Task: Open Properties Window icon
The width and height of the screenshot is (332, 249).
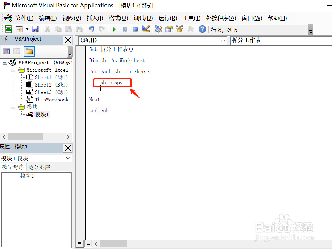Action: tap(169, 29)
